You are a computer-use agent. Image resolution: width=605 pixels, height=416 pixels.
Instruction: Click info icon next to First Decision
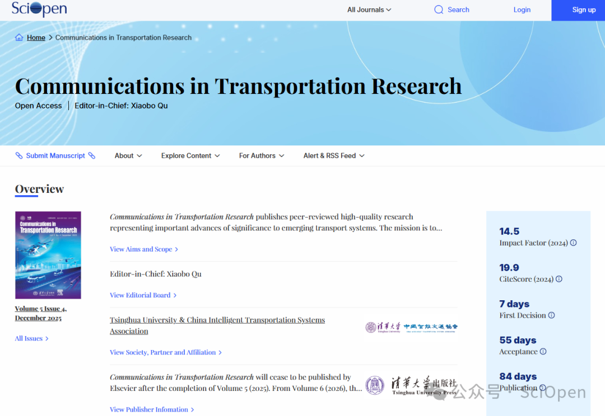pos(551,315)
